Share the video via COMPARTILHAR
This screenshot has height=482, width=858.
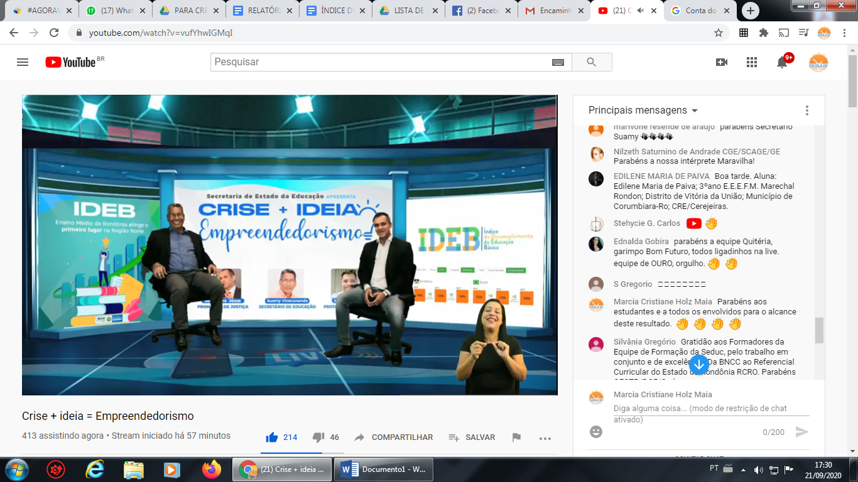pyautogui.click(x=393, y=437)
